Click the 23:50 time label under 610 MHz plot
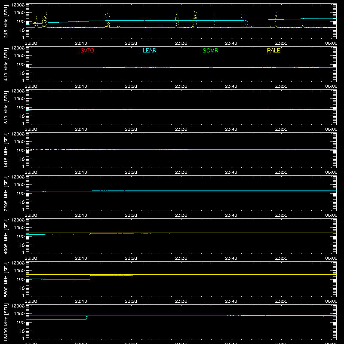The width and height of the screenshot is (344, 344). click(281, 129)
